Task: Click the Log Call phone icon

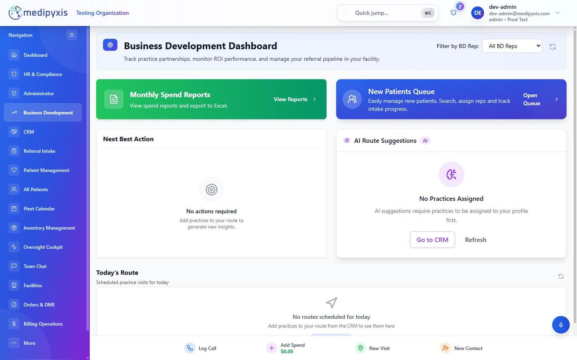Action: [190, 348]
